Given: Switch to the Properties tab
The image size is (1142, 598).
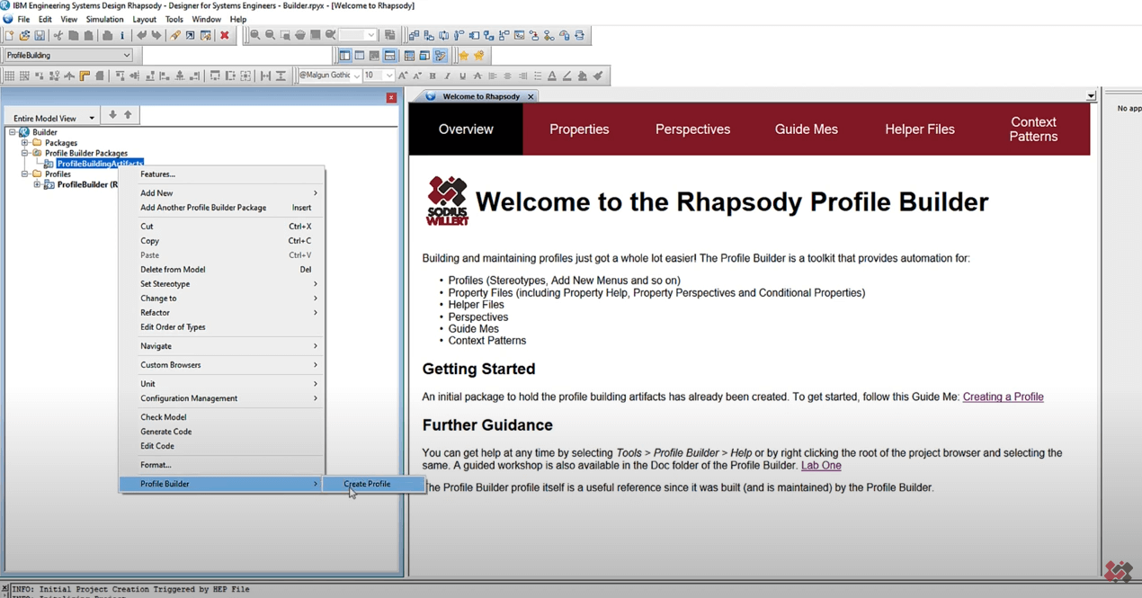Looking at the screenshot, I should [579, 129].
